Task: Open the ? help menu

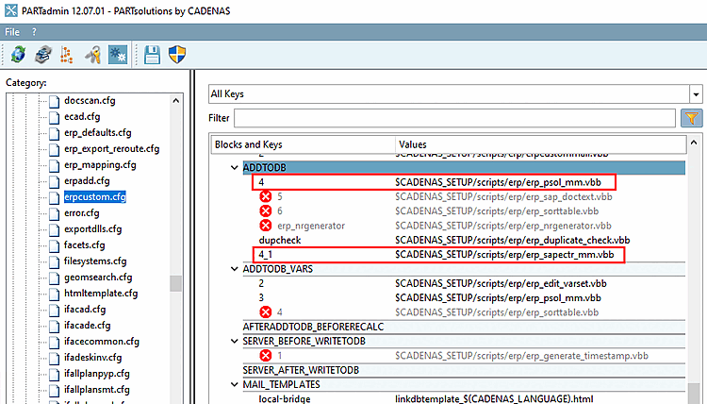Action: pos(34,32)
